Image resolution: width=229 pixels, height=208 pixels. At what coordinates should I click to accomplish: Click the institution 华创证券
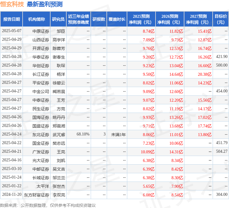coord(41,66)
